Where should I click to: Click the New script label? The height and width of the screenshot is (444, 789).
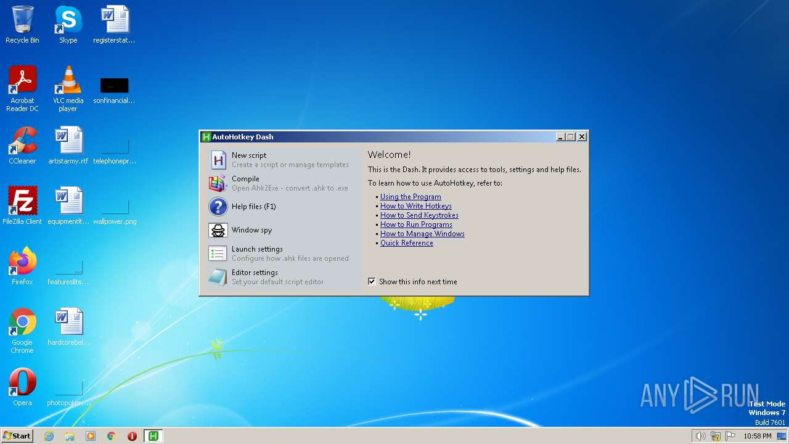(249, 155)
